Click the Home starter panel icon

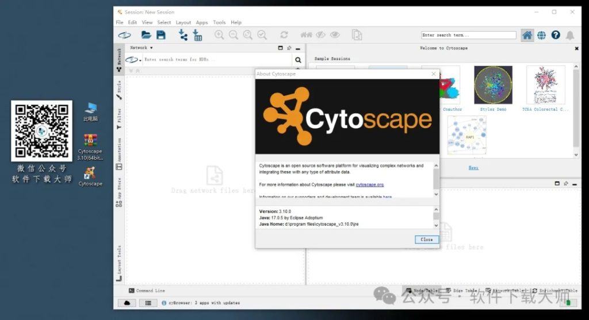(527, 35)
